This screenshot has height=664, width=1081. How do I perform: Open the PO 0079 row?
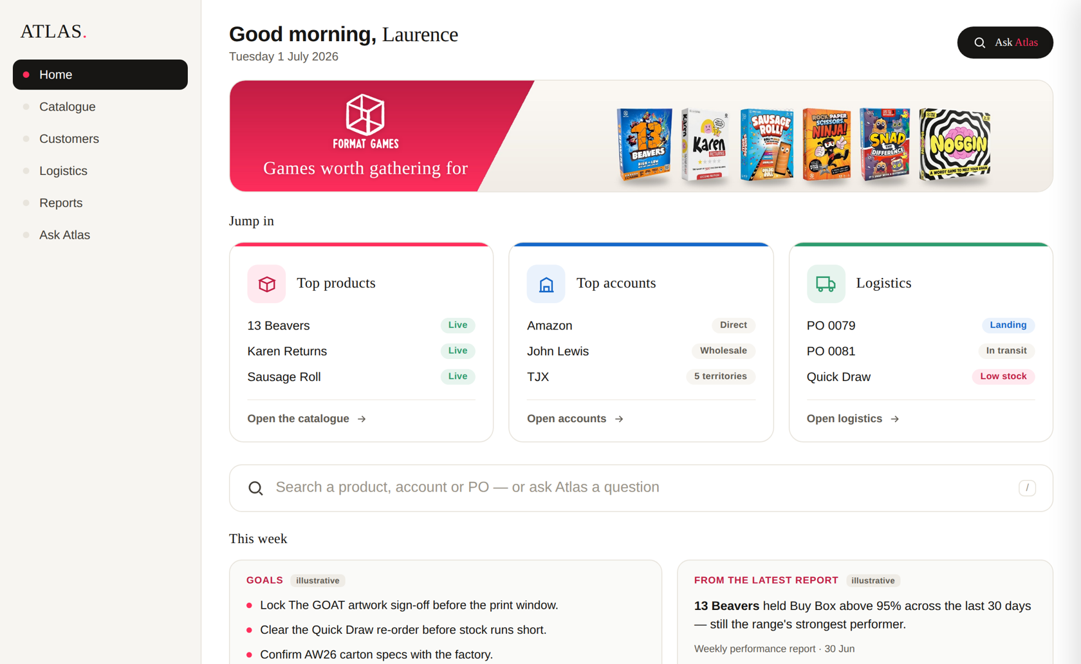tap(921, 326)
